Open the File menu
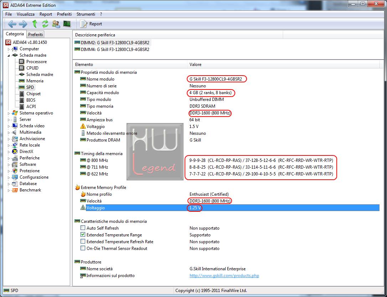 pos(9,14)
